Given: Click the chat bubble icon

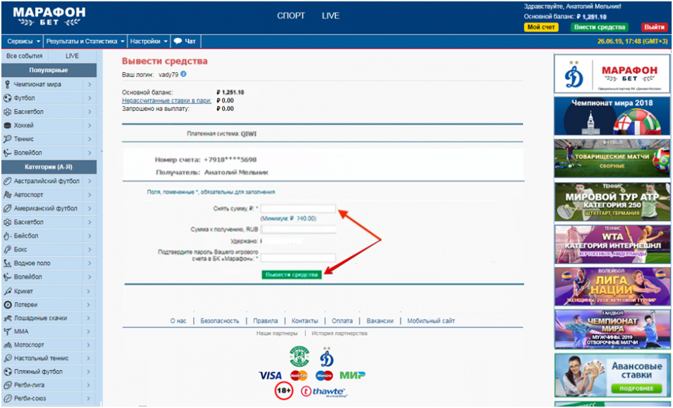Looking at the screenshot, I should point(177,41).
